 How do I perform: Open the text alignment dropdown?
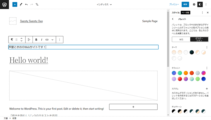pos(29,39)
